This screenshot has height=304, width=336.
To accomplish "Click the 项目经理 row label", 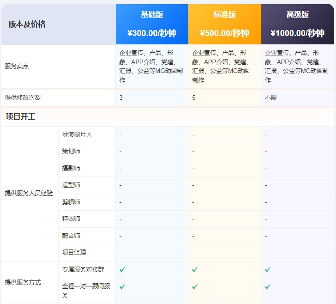I will tap(74, 252).
